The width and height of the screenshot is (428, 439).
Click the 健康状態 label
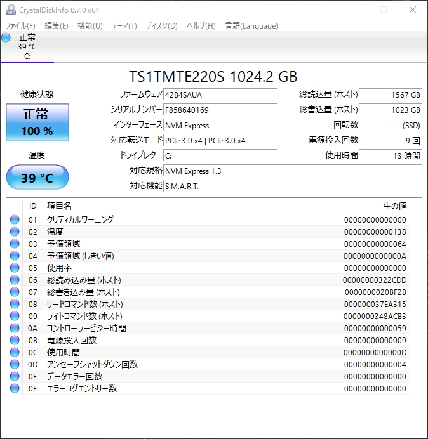click(37, 94)
